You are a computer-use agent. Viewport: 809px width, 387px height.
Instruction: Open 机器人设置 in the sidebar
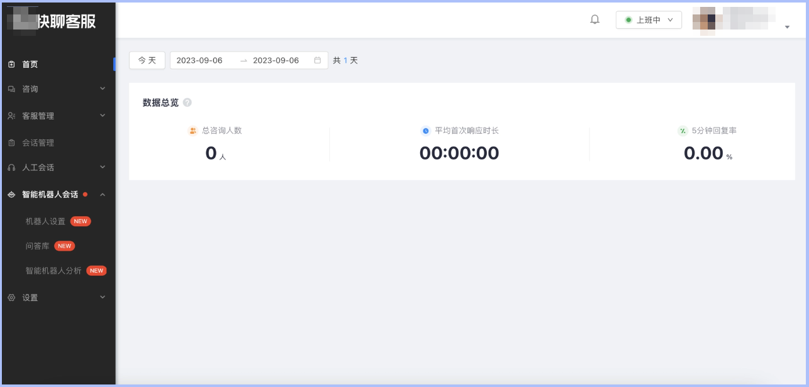[45, 221]
